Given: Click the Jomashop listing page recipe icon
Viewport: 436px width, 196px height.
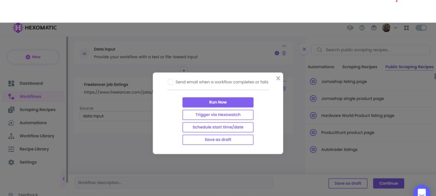Looking at the screenshot, I should [313, 82].
